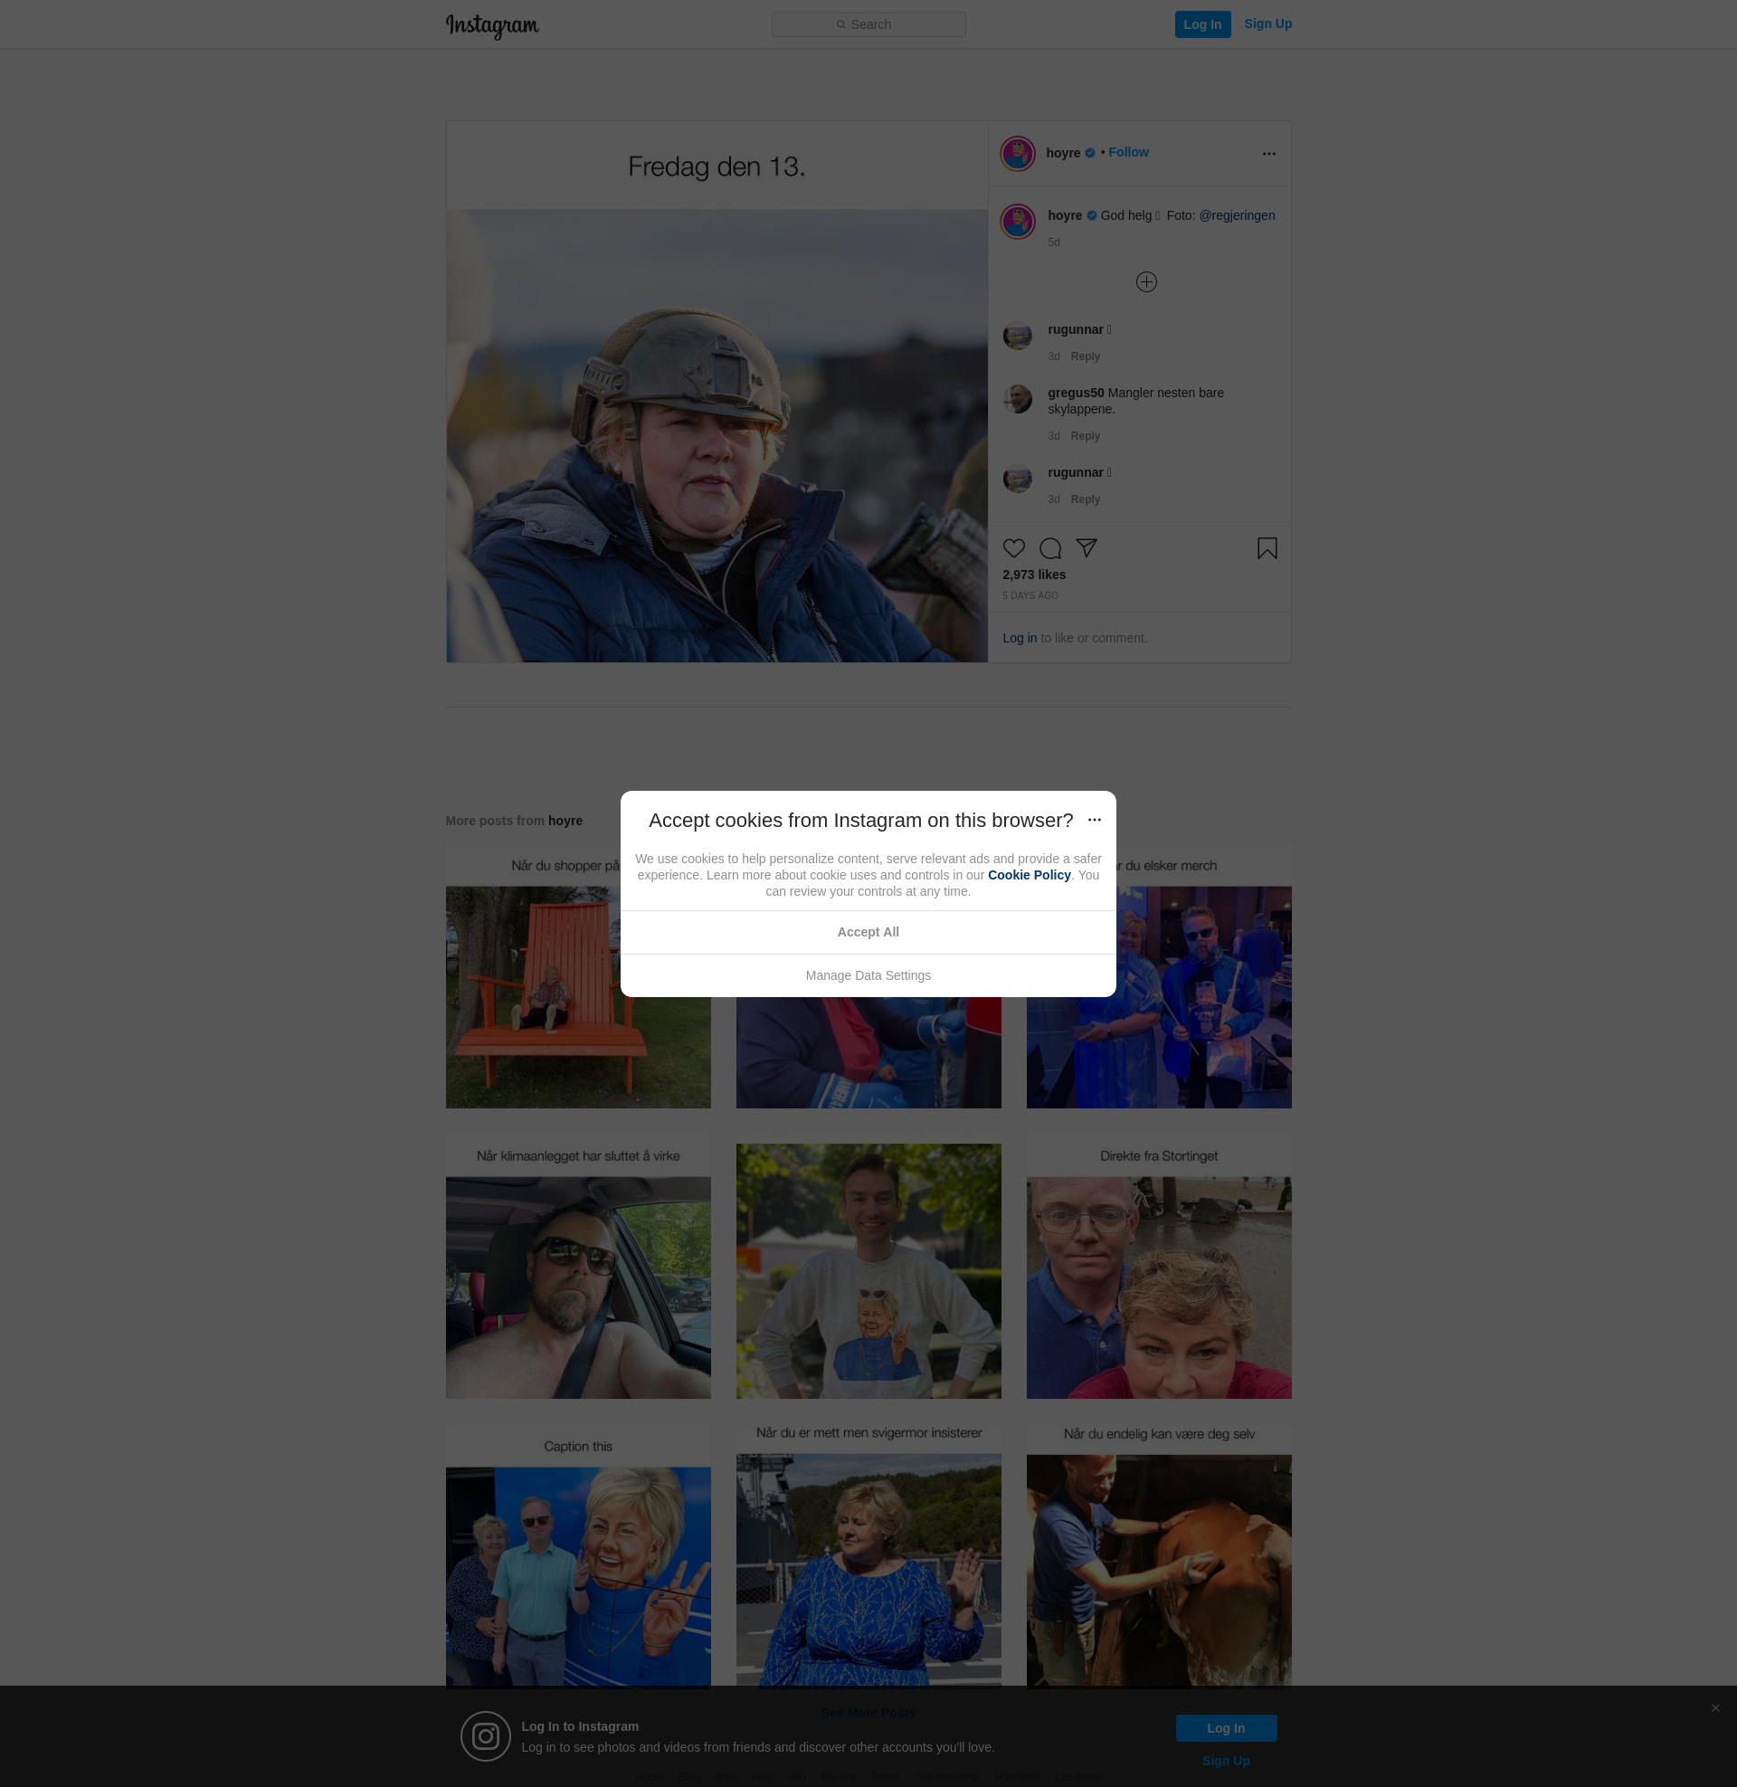This screenshot has width=1737, height=1787.
Task: Click the header Sign Up link
Action: pyautogui.click(x=1267, y=24)
